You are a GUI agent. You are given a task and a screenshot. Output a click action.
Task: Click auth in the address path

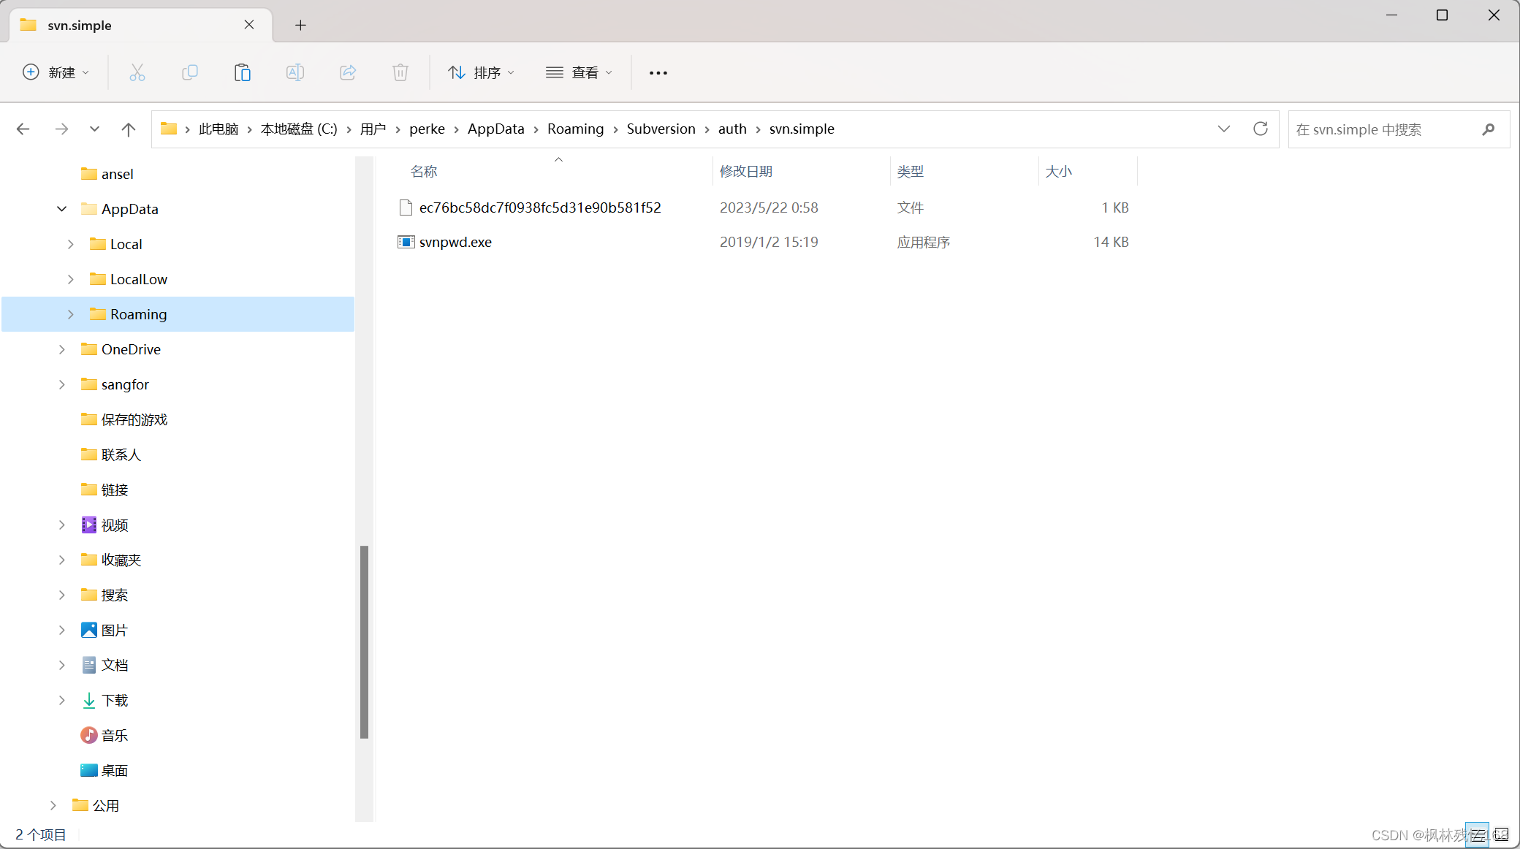[x=732, y=129]
